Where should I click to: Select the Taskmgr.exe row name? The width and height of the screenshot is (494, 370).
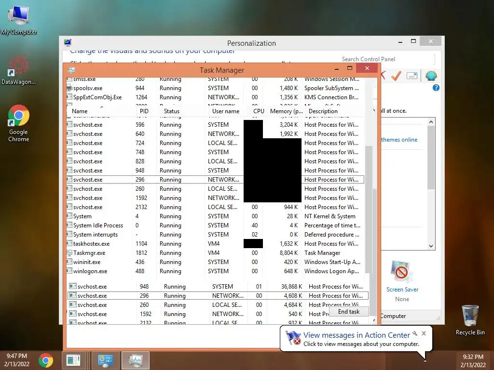pos(89,252)
